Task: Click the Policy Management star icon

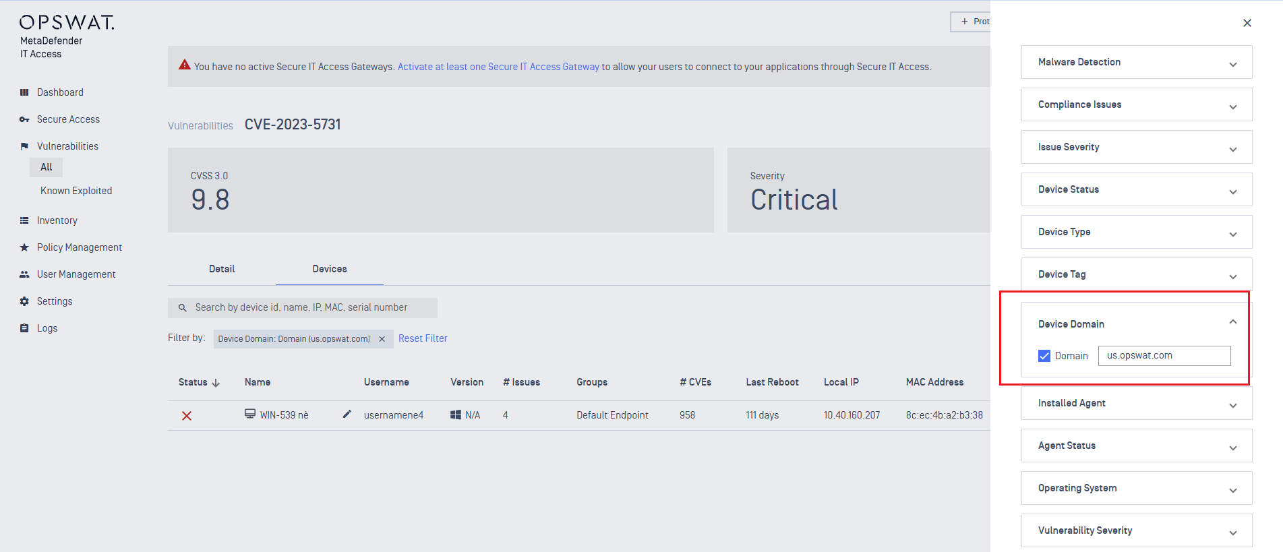Action: (24, 247)
